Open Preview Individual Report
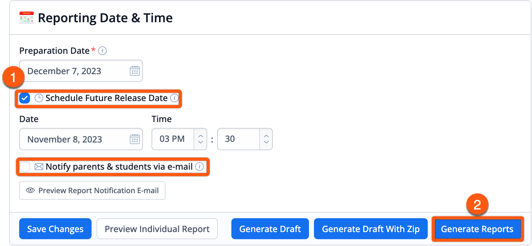532x246 pixels. pos(157,229)
